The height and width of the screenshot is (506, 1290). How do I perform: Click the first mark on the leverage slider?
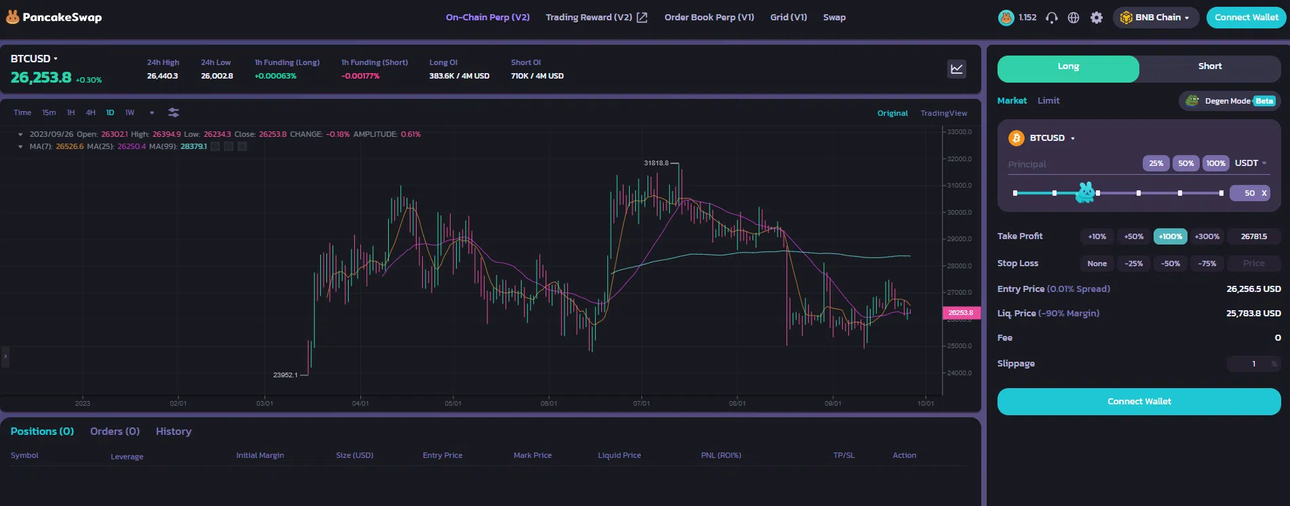point(1015,193)
